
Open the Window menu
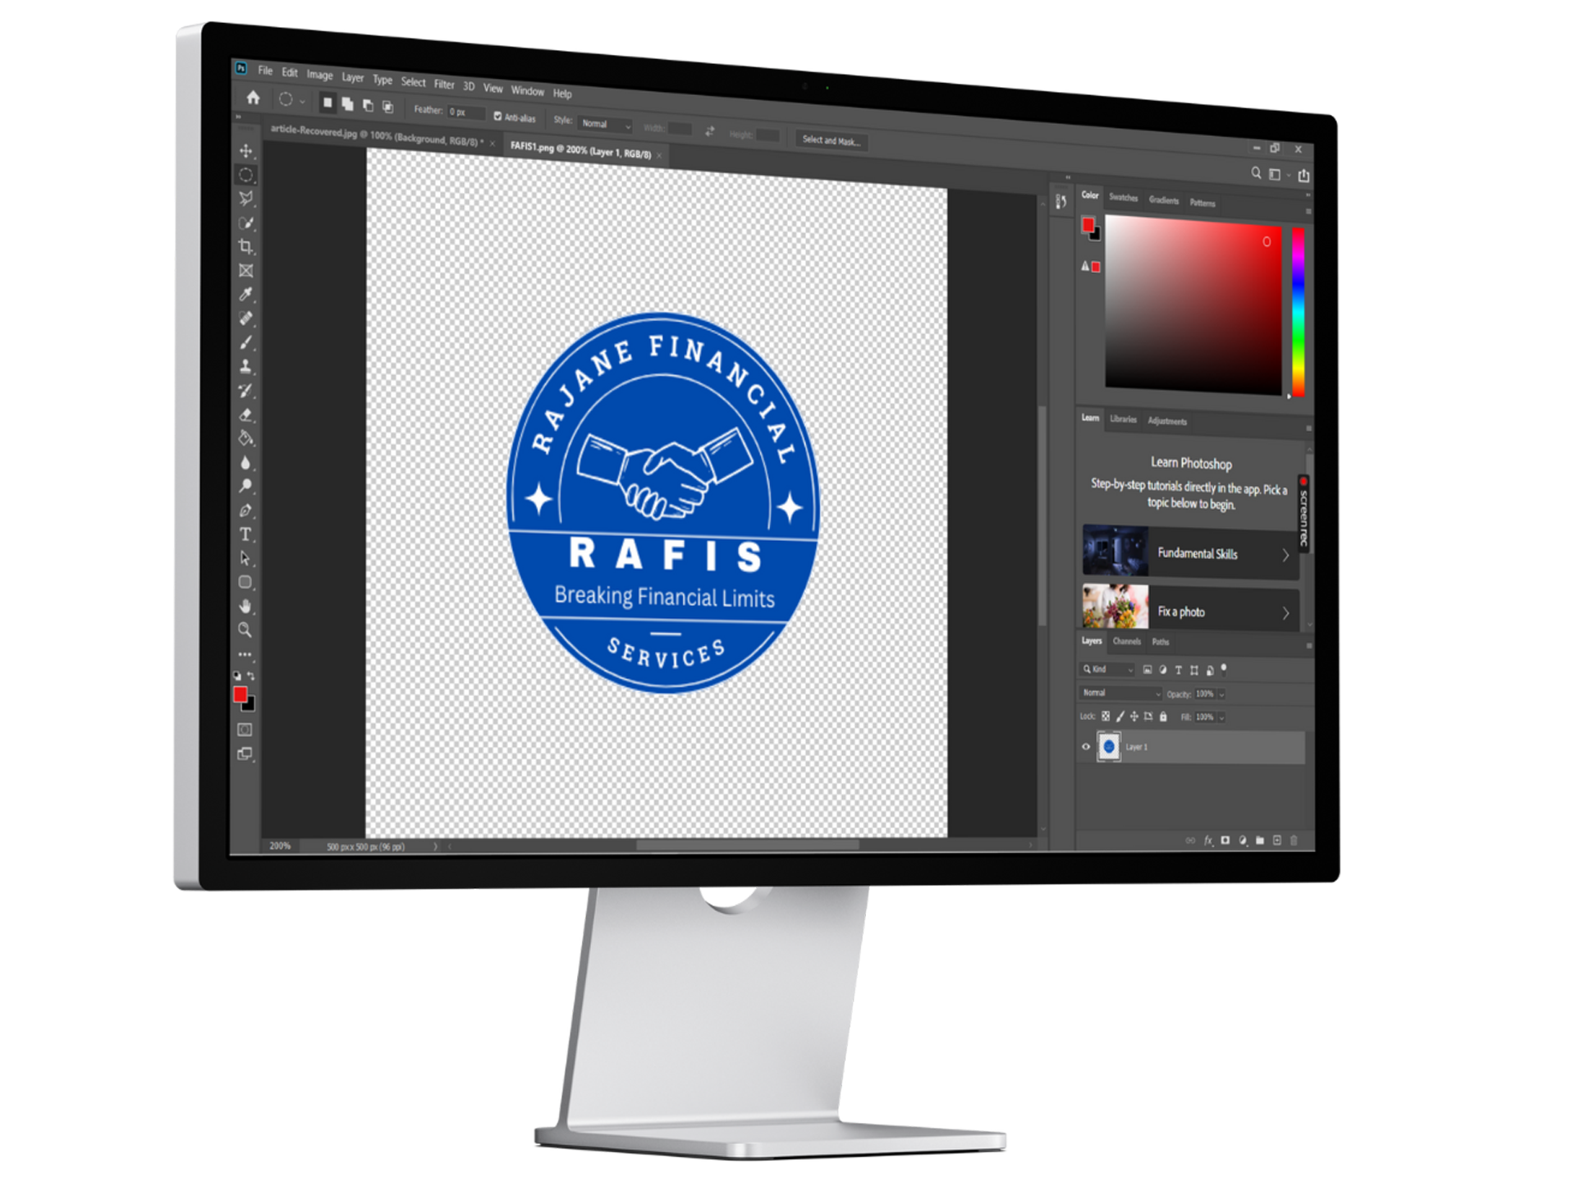click(528, 90)
